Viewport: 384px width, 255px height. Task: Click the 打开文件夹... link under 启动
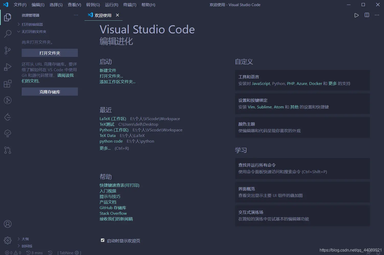[x=111, y=76]
